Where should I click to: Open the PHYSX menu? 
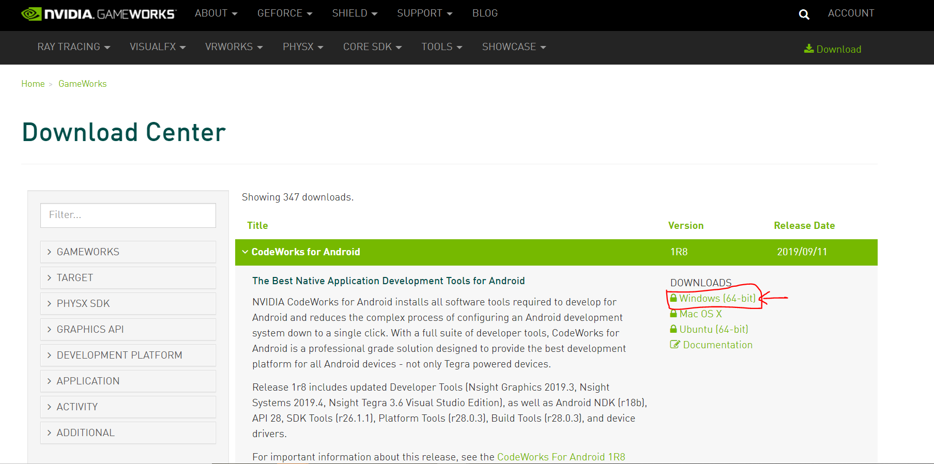click(x=303, y=47)
